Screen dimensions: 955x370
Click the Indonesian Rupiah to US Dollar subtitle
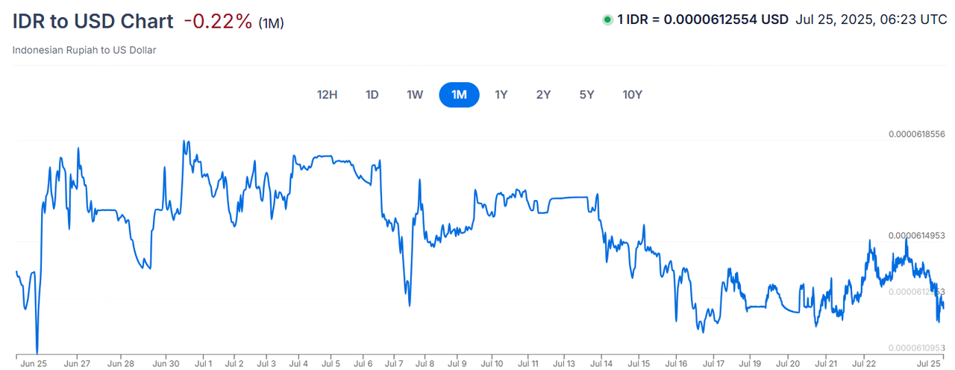(x=84, y=50)
